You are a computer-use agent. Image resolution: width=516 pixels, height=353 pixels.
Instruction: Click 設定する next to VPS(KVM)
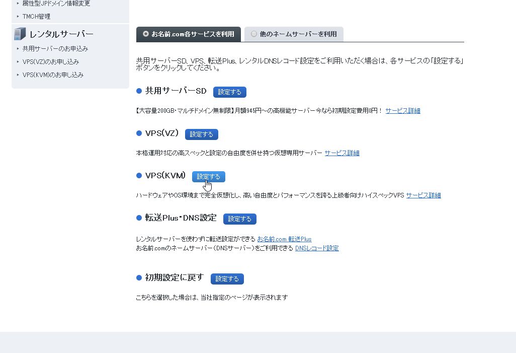click(209, 177)
